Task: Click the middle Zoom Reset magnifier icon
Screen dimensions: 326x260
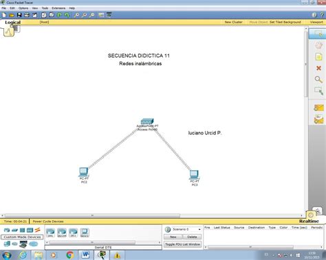Action: 84,15
